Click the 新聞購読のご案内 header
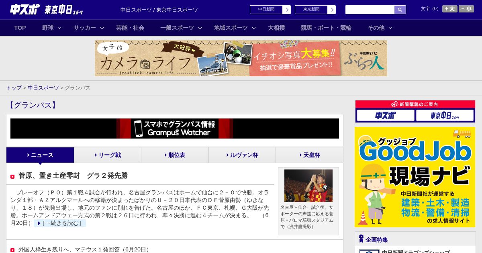 (x=415, y=104)
